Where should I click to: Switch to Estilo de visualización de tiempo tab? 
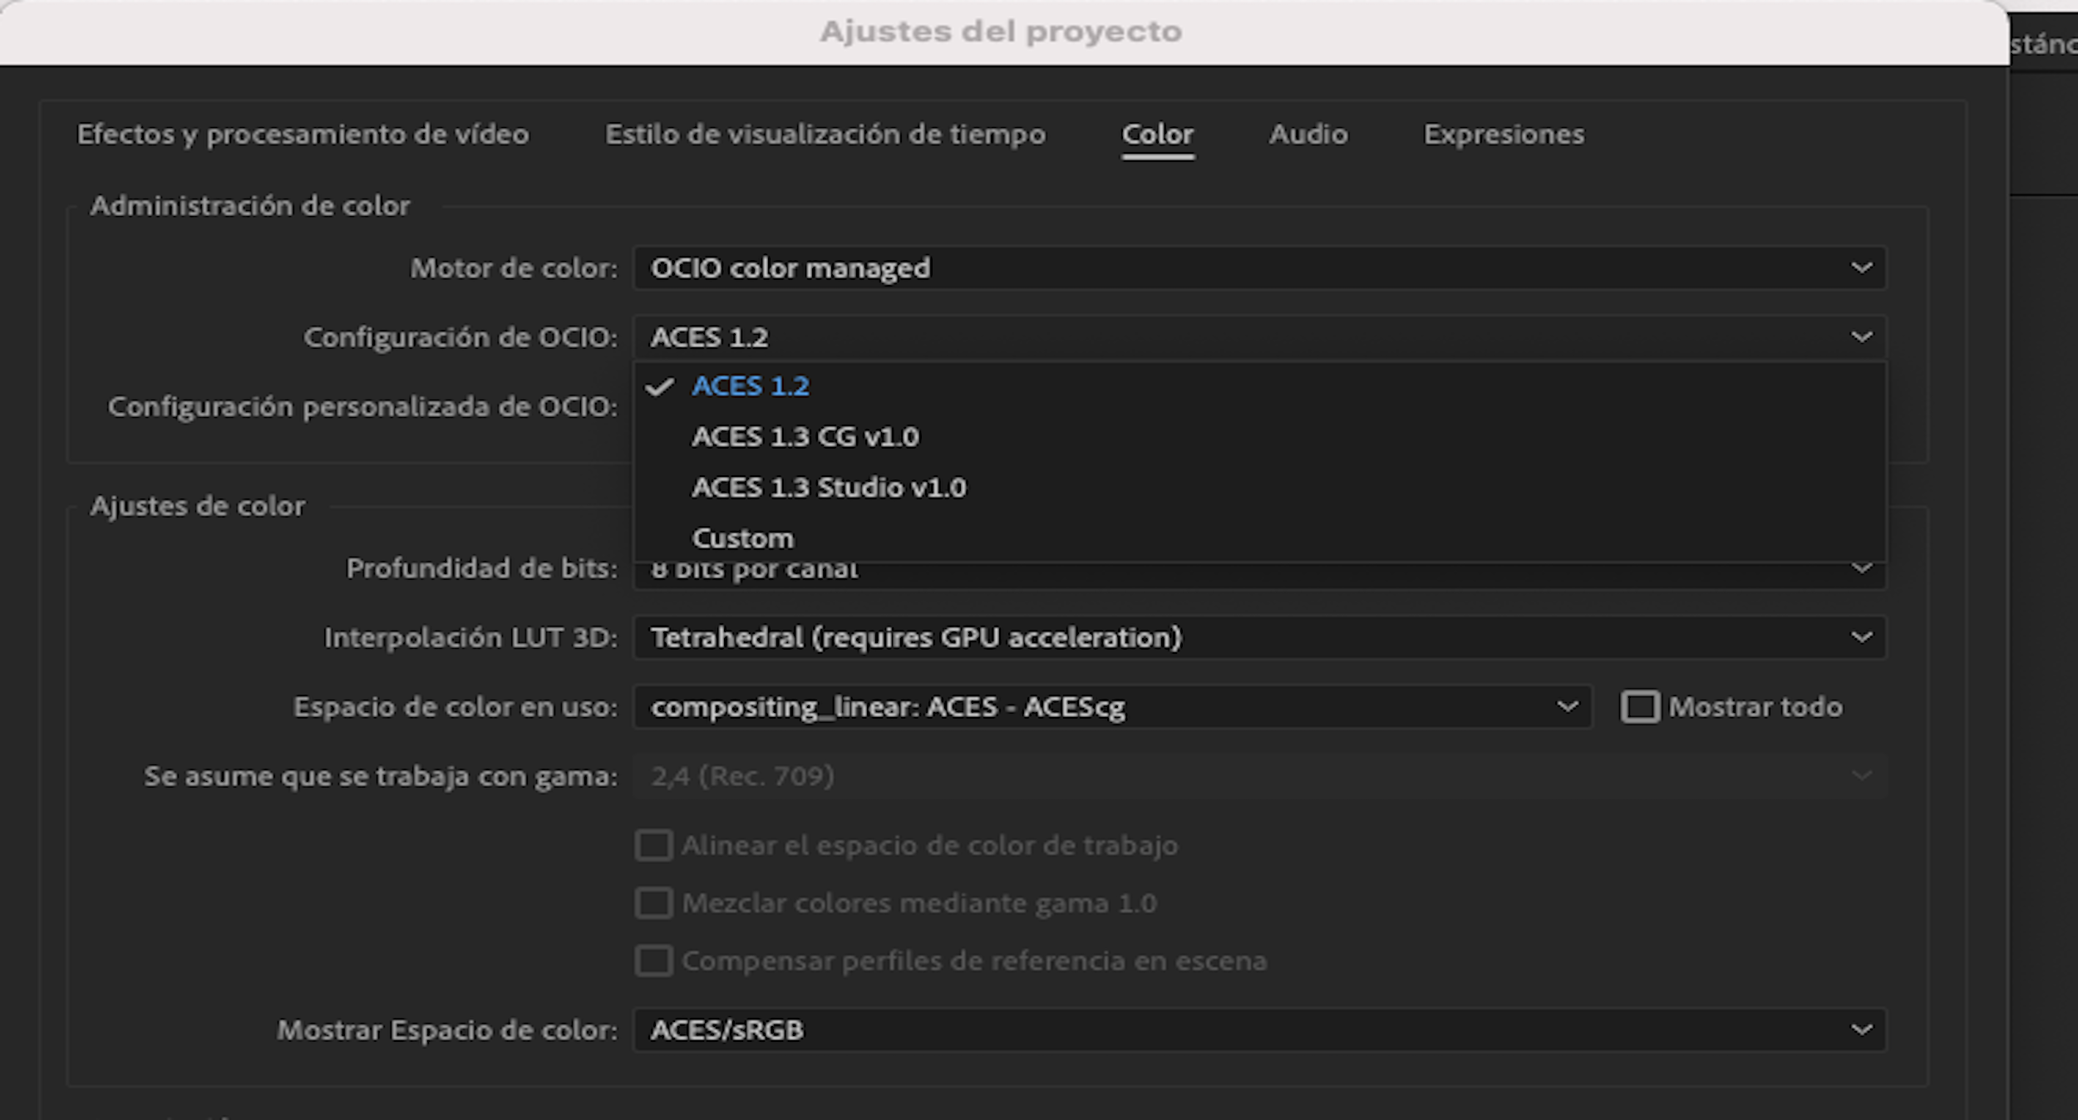pyautogui.click(x=825, y=134)
